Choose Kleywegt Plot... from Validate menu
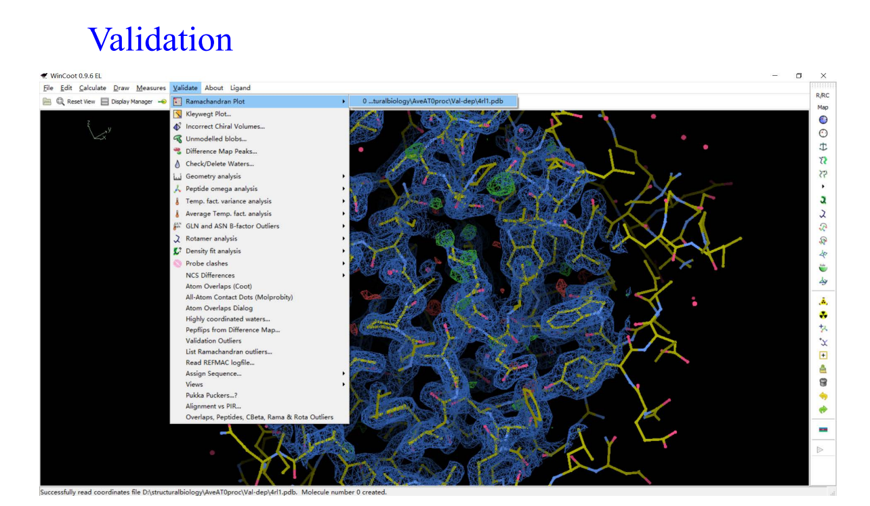870x506 pixels. [x=260, y=114]
